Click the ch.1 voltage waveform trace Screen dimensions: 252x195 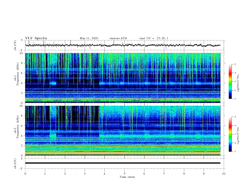[122, 45]
